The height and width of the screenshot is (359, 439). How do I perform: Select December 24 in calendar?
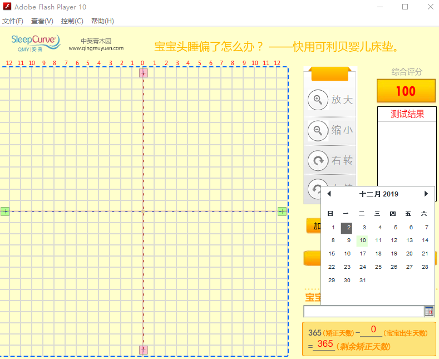tap(363, 267)
